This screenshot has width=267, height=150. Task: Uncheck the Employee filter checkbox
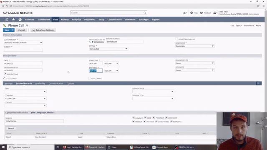[171, 121]
